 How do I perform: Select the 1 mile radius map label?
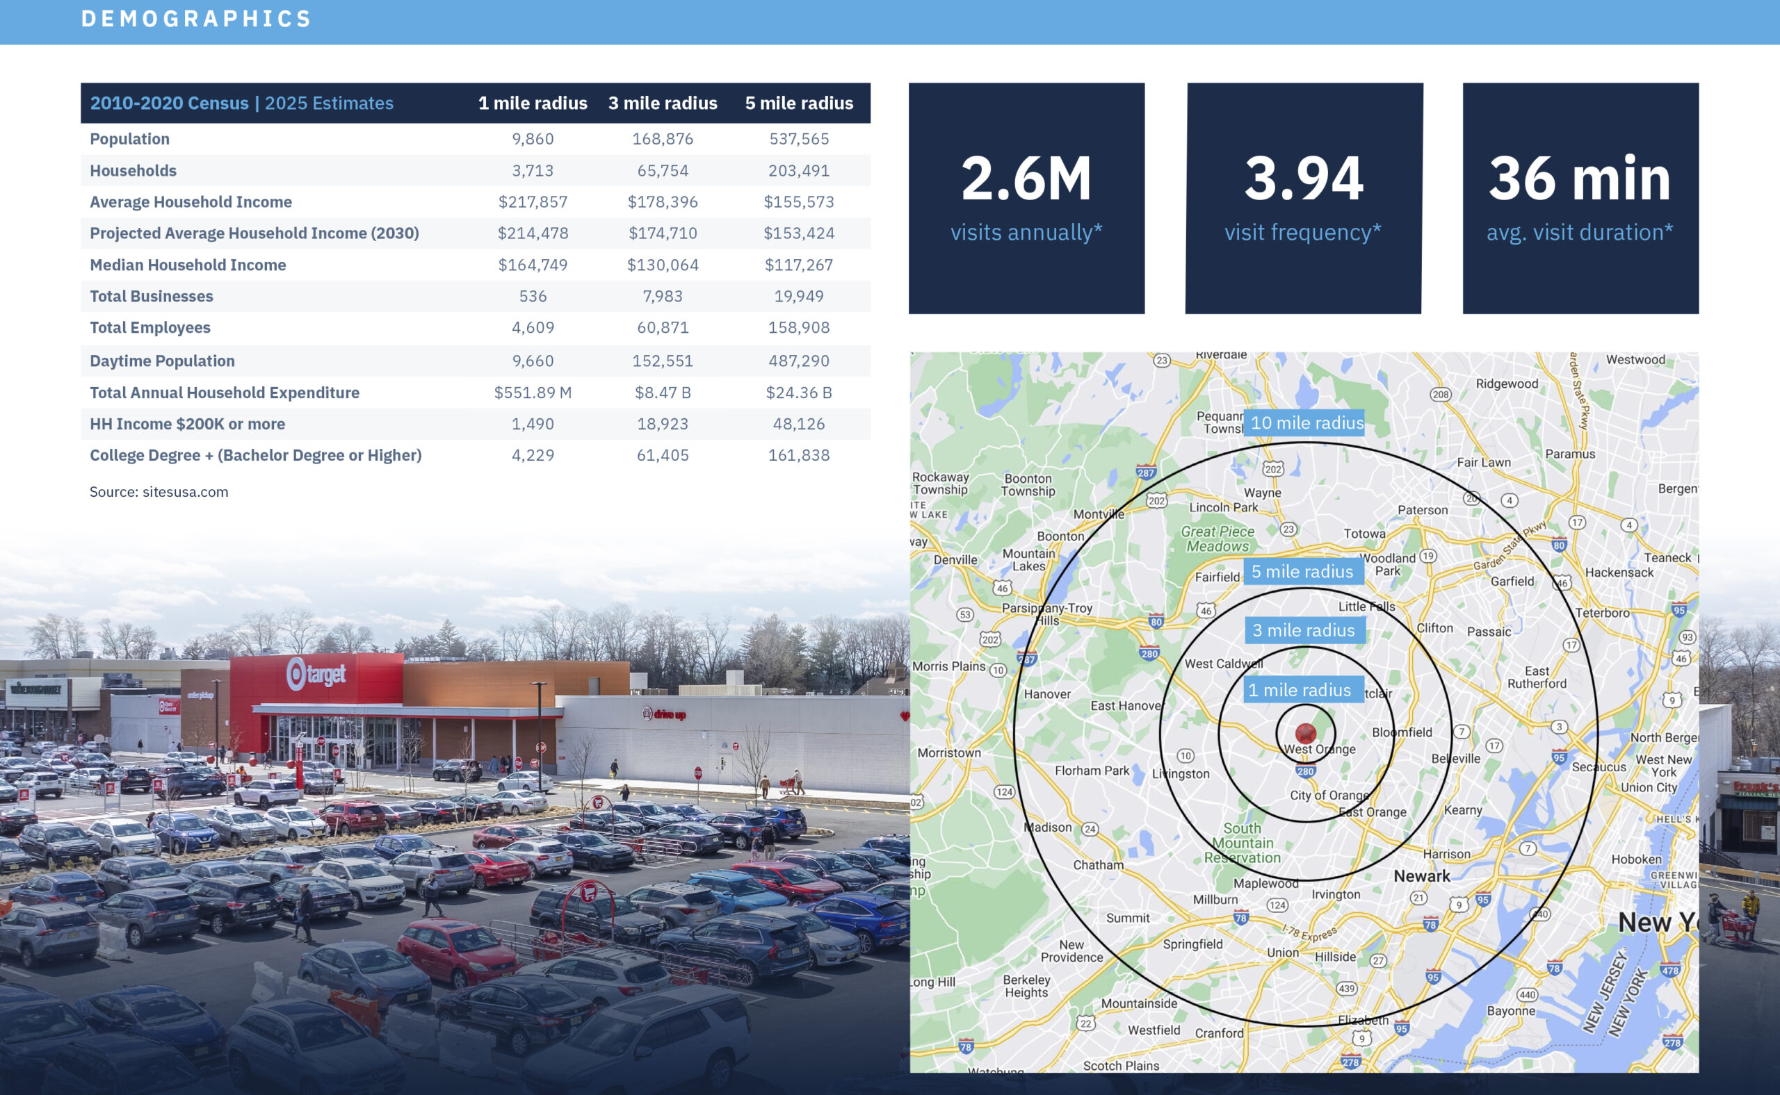pyautogui.click(x=1303, y=690)
